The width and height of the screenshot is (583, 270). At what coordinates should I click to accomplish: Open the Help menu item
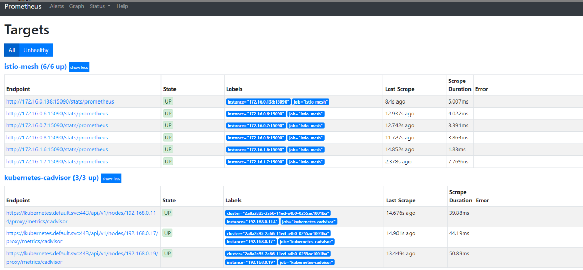pyautogui.click(x=122, y=6)
